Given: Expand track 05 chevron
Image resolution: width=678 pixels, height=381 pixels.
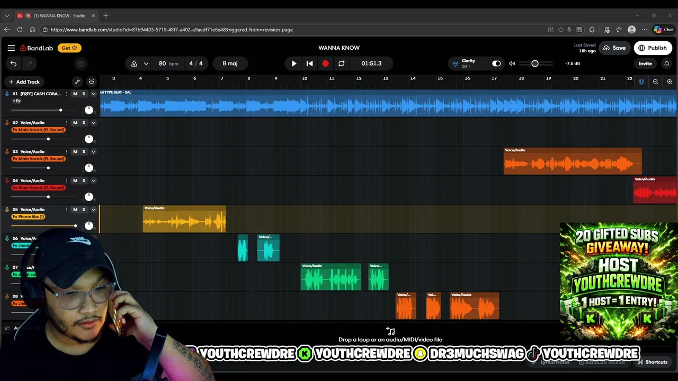Looking at the screenshot, I should click(93, 210).
